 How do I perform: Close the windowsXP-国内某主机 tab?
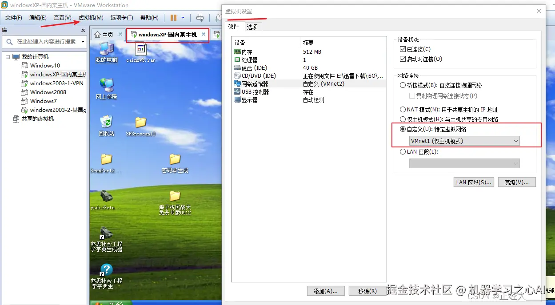tap(204, 34)
